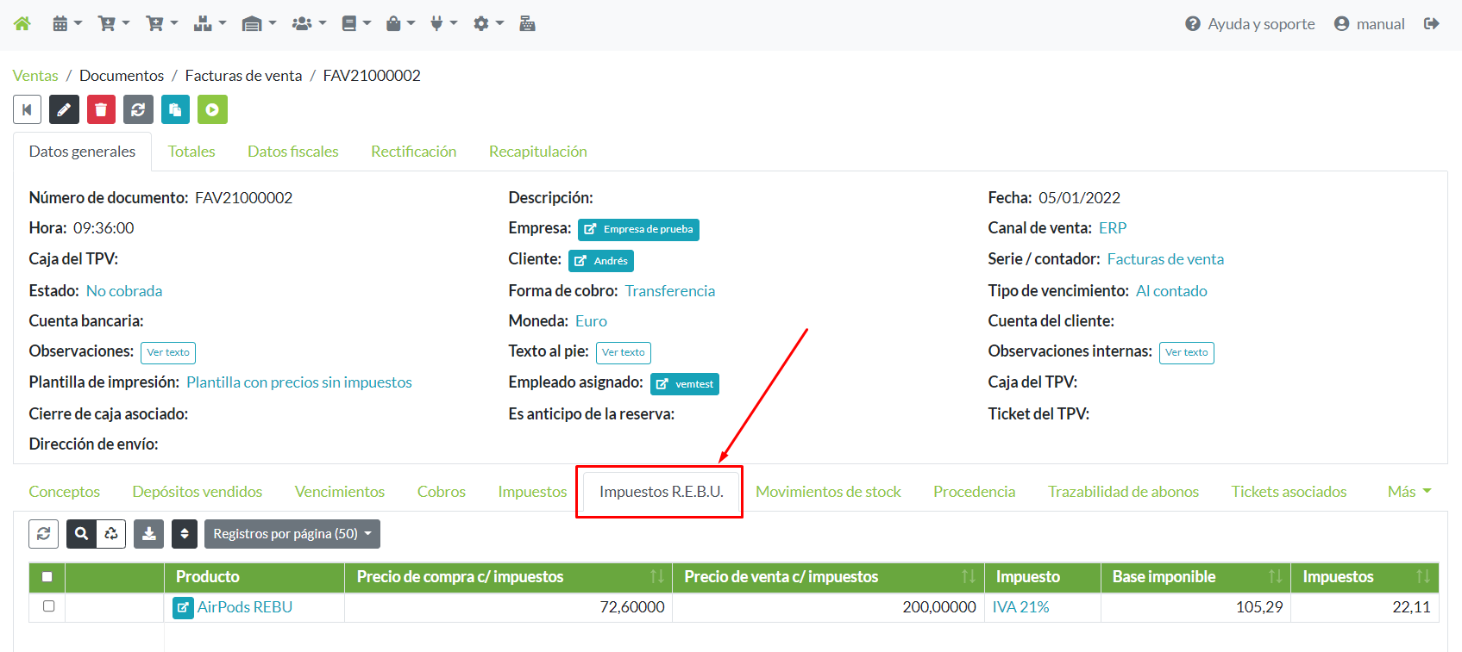Open the Andrés client link button
This screenshot has width=1462, height=652.
click(601, 261)
